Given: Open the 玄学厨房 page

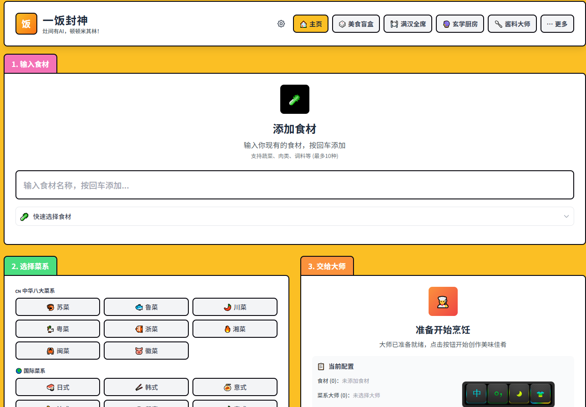Looking at the screenshot, I should [x=460, y=24].
